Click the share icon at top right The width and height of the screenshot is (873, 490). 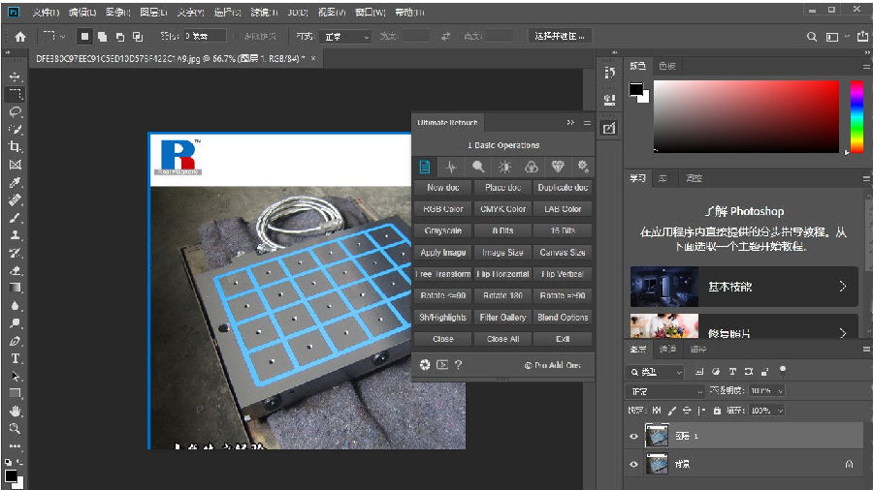click(x=862, y=37)
